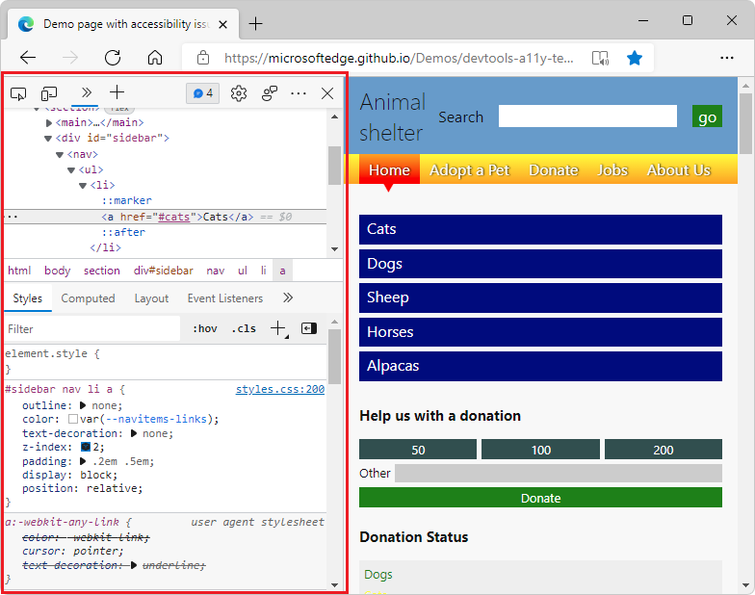
Task: Click the page vertical scrollbar thumb
Action: coord(745,123)
